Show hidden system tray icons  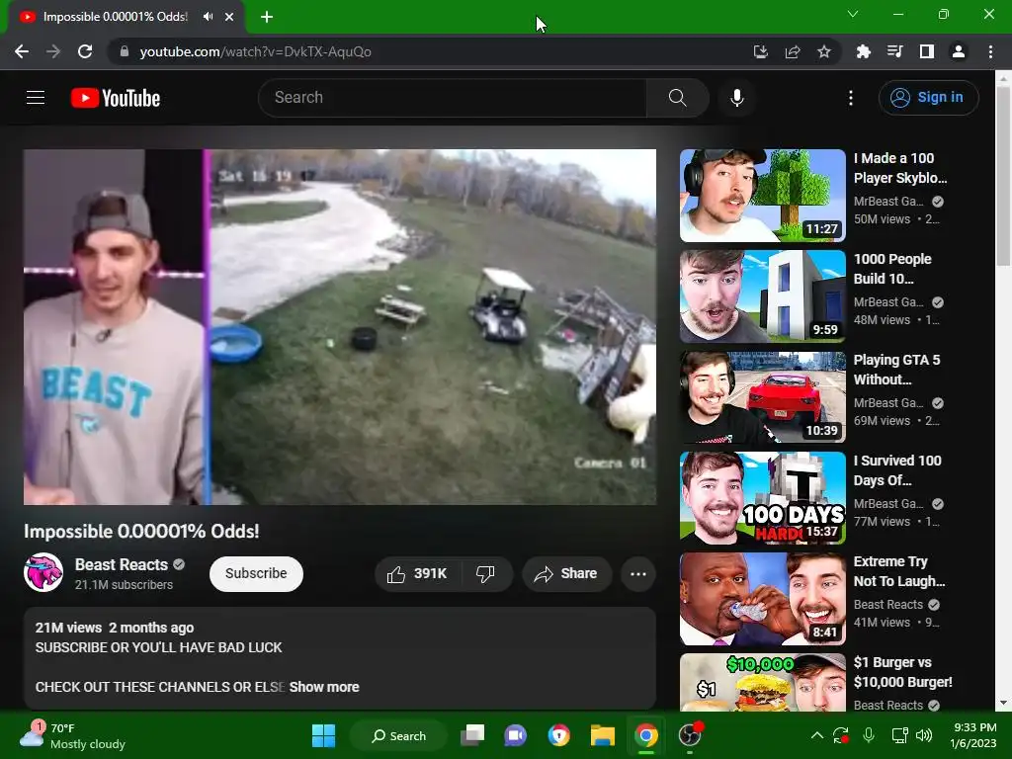(816, 735)
